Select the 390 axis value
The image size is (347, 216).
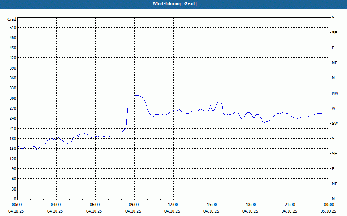click(13, 68)
